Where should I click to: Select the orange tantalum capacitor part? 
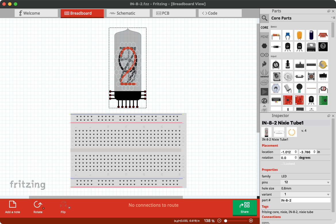point(299,35)
